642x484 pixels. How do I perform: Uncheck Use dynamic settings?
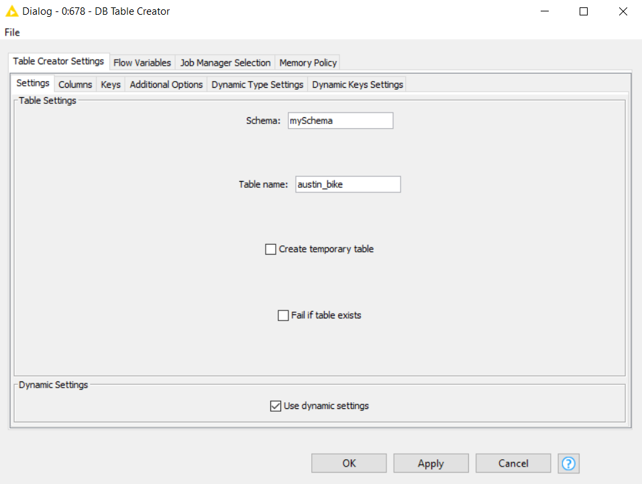[276, 406]
